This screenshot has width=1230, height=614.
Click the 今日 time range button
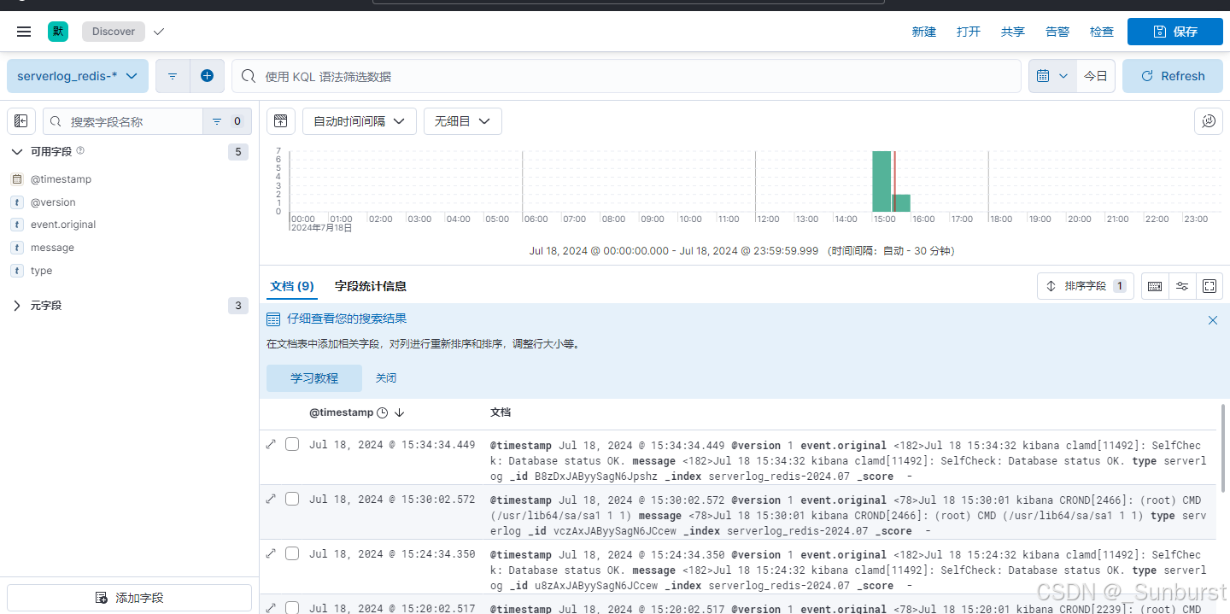[x=1096, y=76]
